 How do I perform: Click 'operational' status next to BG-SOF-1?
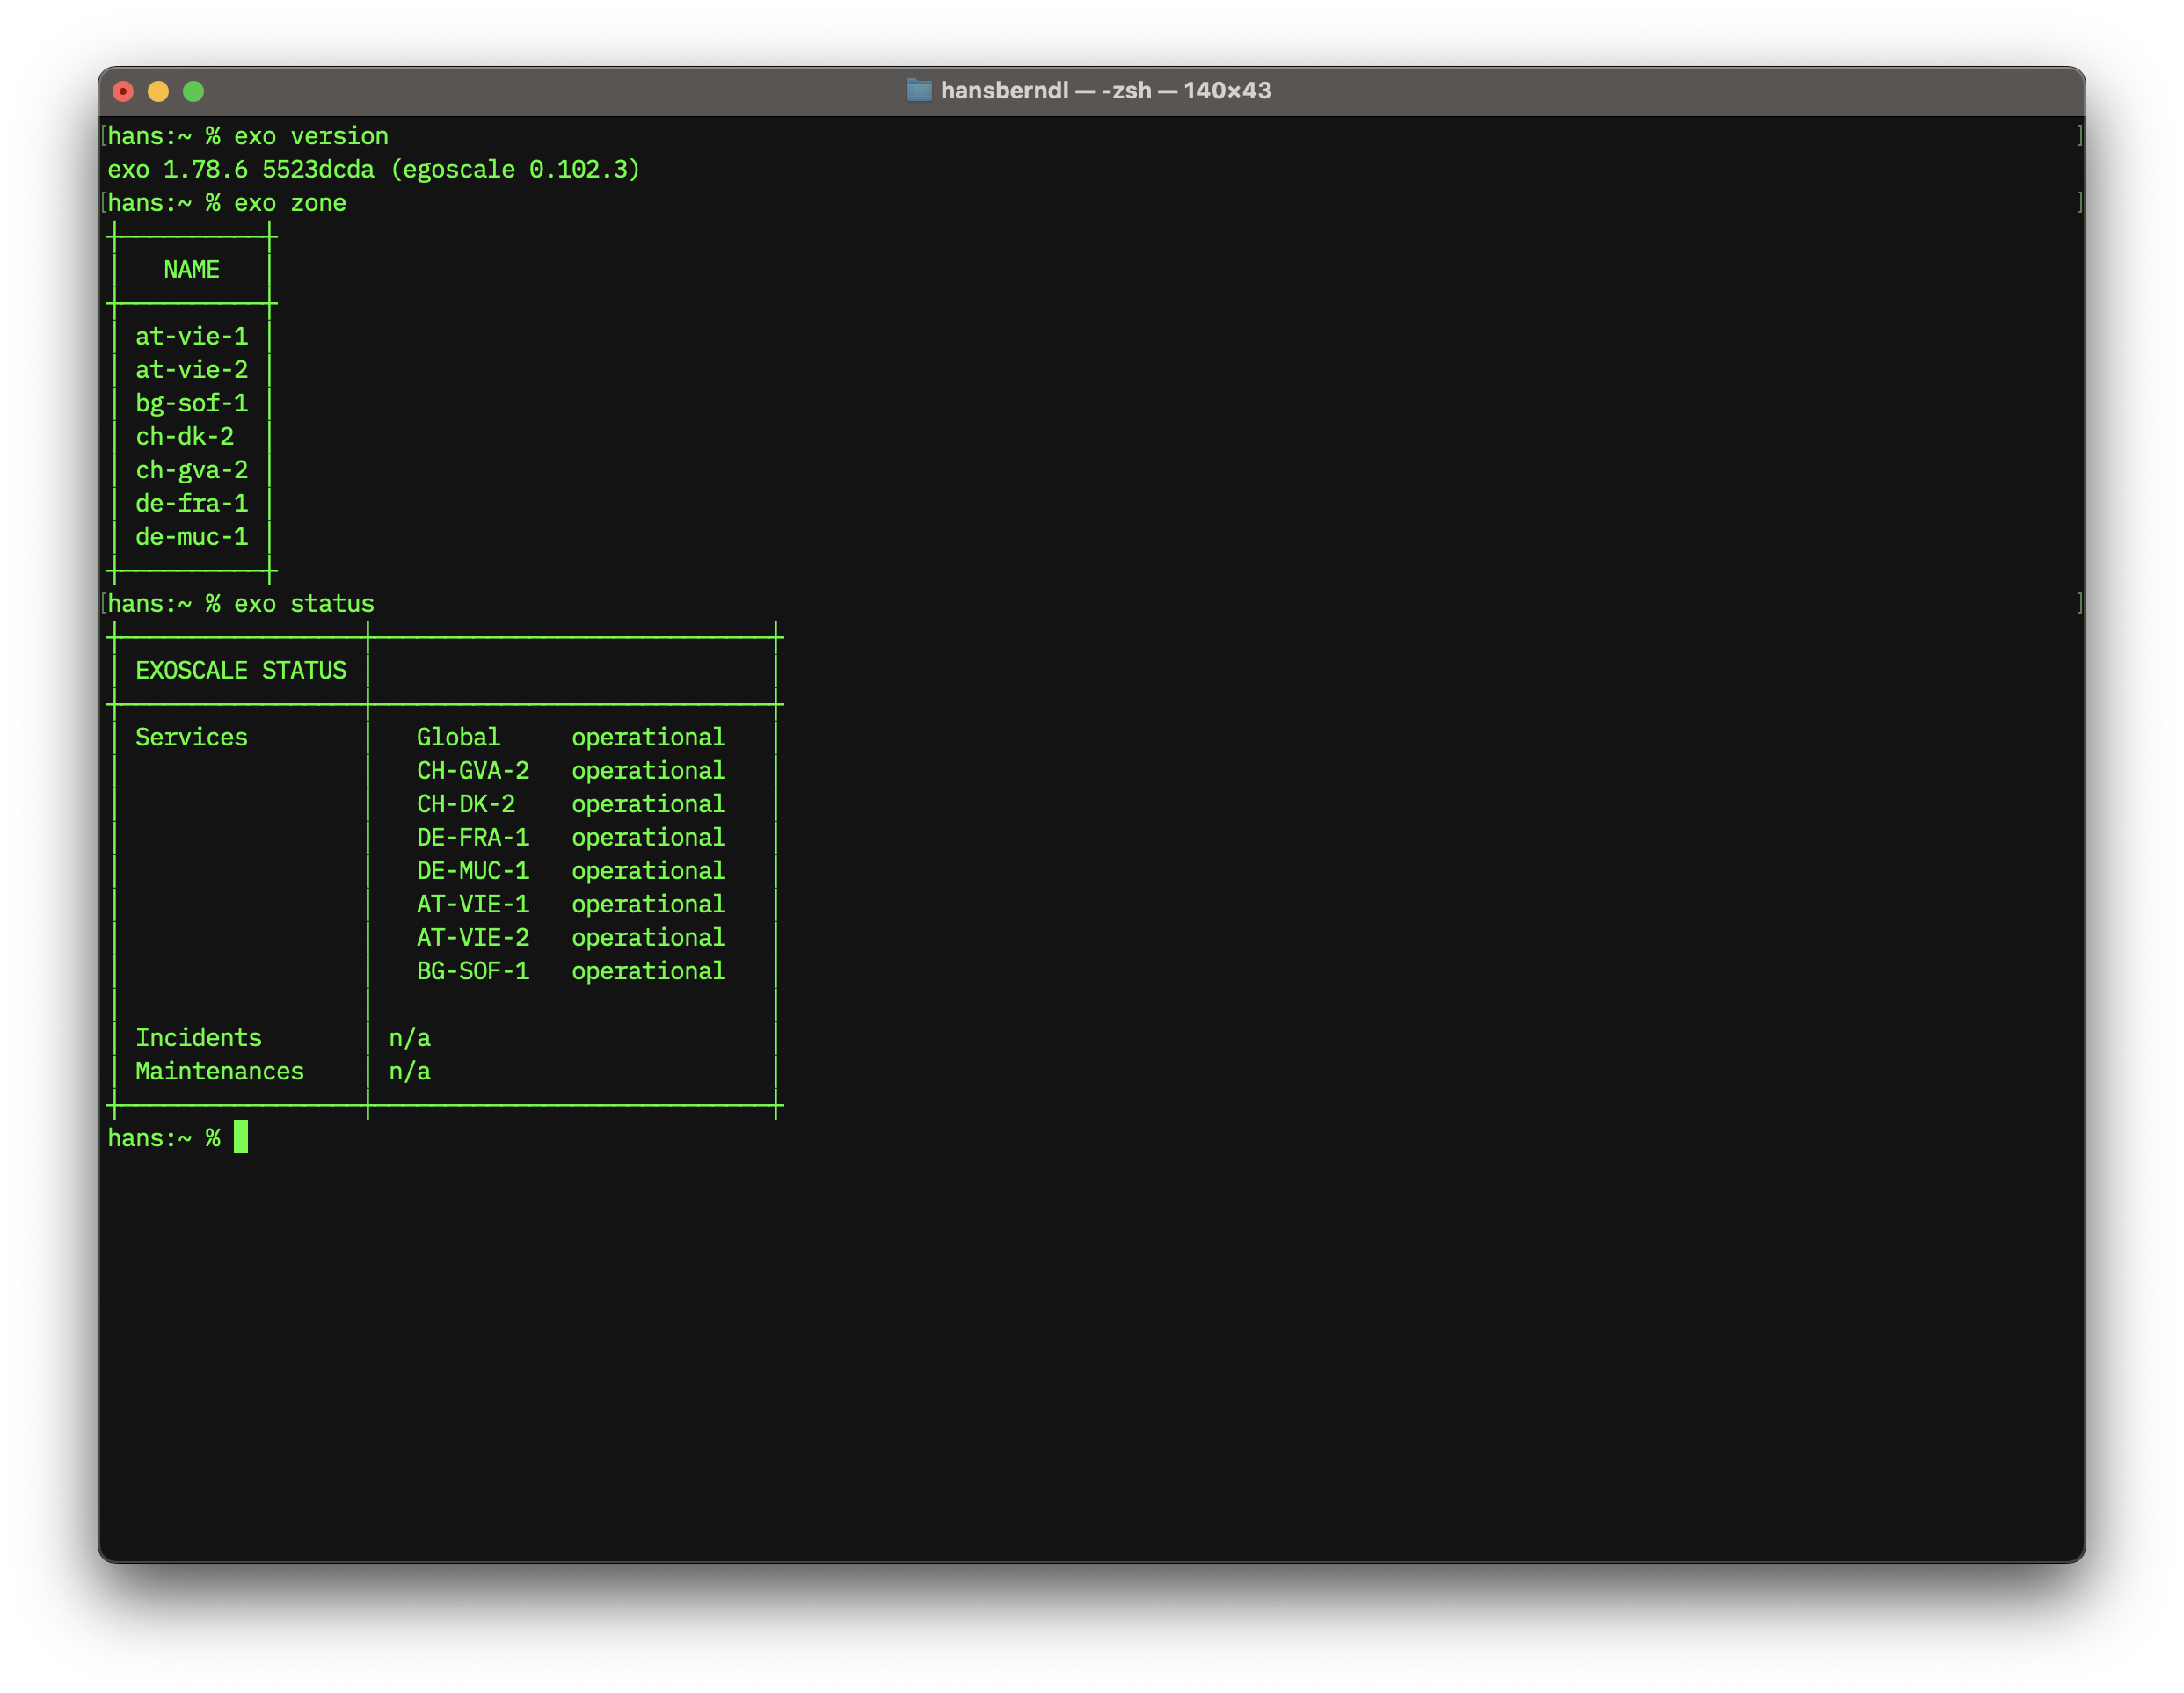pyautogui.click(x=648, y=971)
